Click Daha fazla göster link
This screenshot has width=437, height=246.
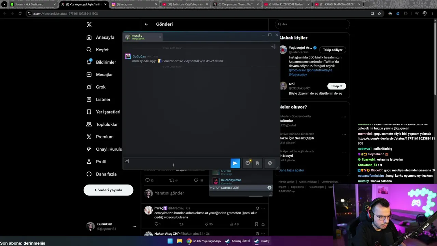click(x=291, y=170)
